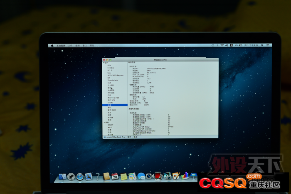Open Messages speech bubble icon in Dock
The width and height of the screenshot is (291, 194).
click(141, 176)
